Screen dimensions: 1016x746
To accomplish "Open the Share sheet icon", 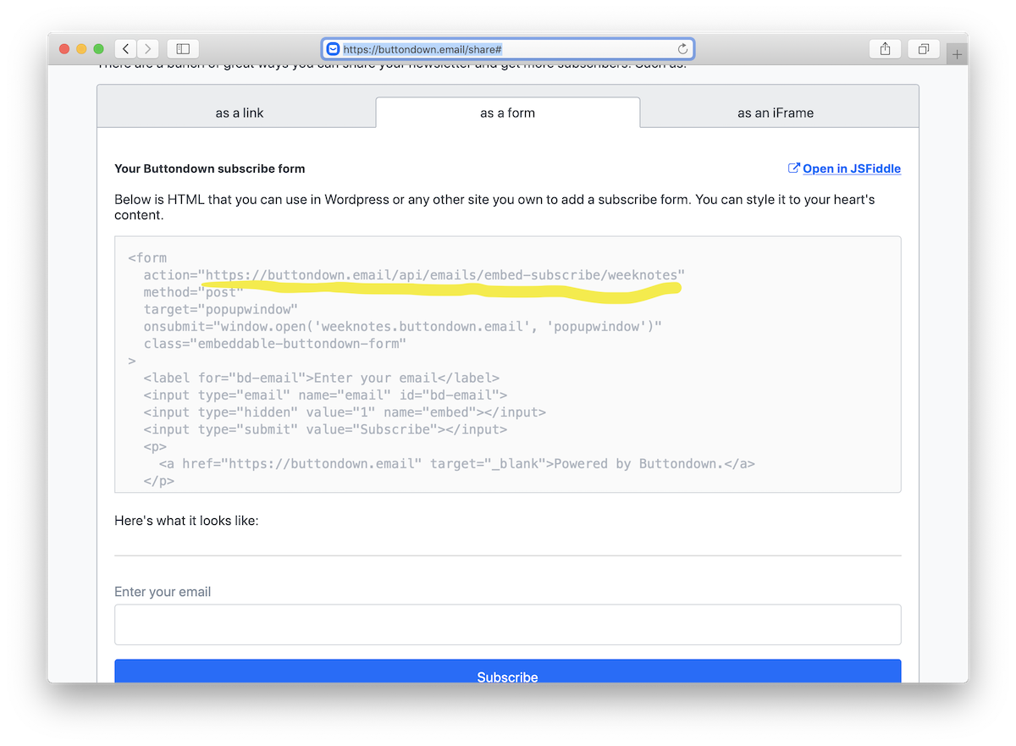I will point(885,49).
